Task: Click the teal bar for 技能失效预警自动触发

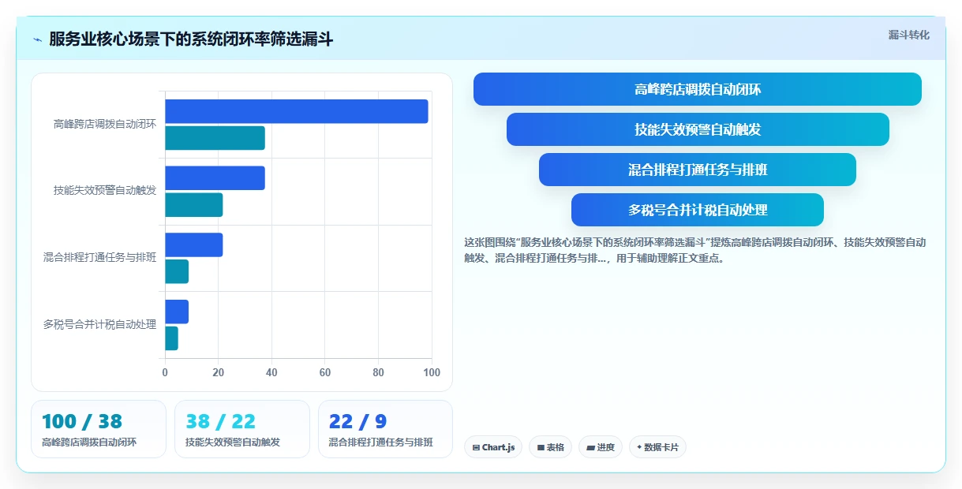Action: tap(194, 205)
